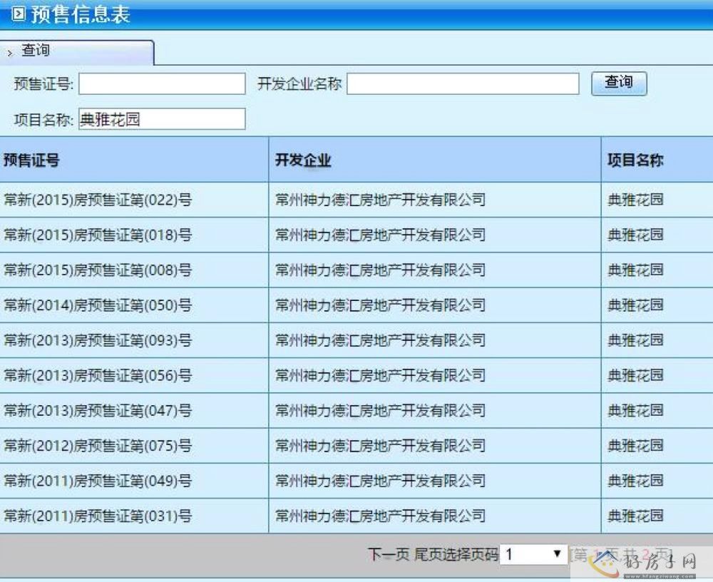Image resolution: width=713 pixels, height=582 pixels.
Task: Click the 开发企业 column header
Action: pyautogui.click(x=303, y=160)
